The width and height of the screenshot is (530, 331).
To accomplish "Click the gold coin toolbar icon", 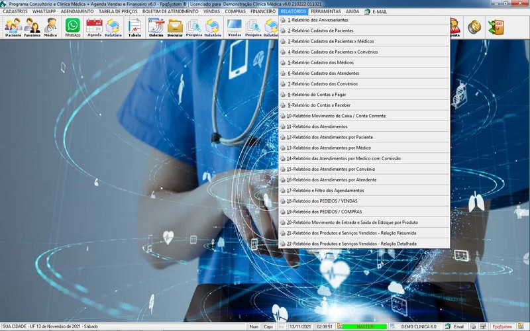I will (474, 27).
